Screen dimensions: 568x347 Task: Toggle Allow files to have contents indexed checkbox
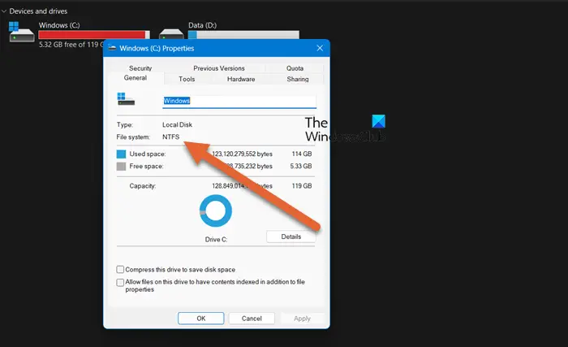pyautogui.click(x=120, y=282)
